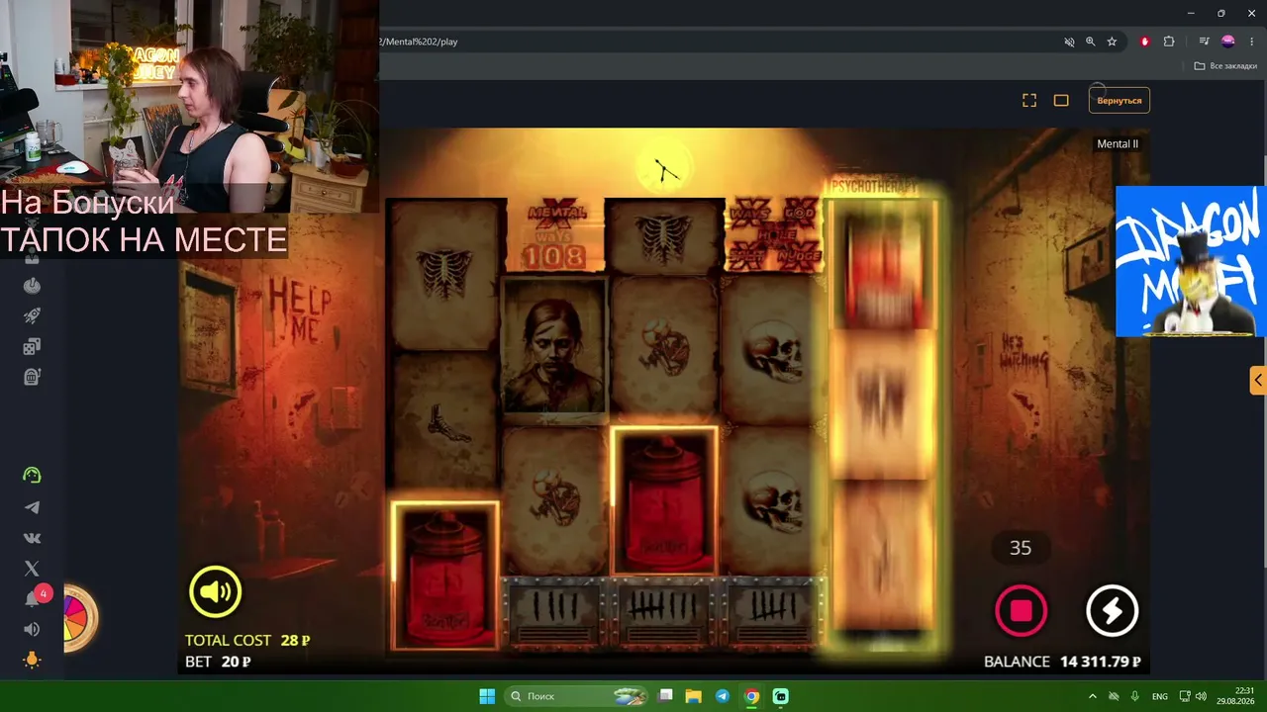1267x712 pixels.
Task: Open notifications bell with 4 badge
Action: [34, 598]
